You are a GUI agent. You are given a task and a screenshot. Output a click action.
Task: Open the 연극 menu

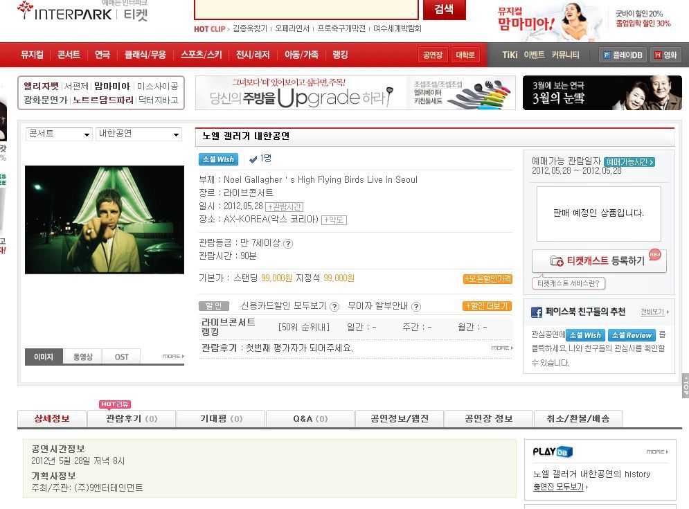click(x=102, y=55)
